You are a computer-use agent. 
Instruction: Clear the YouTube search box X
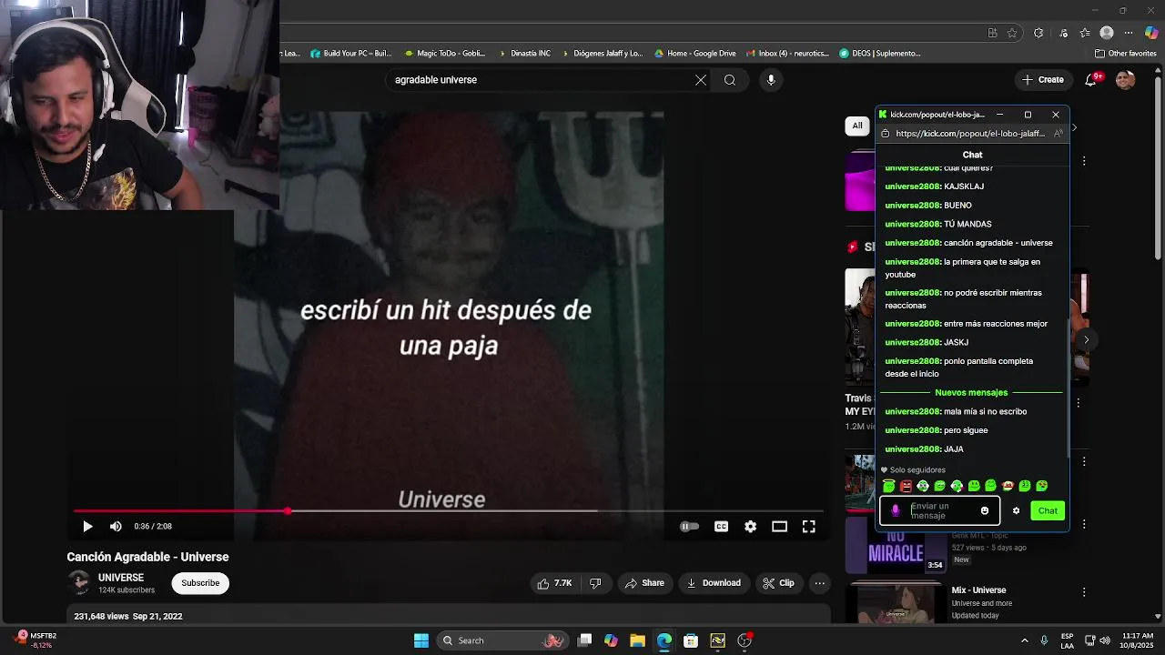coord(701,80)
